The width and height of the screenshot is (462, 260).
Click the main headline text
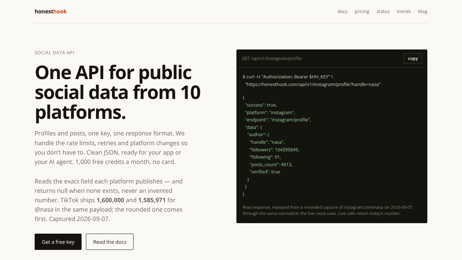(x=118, y=92)
